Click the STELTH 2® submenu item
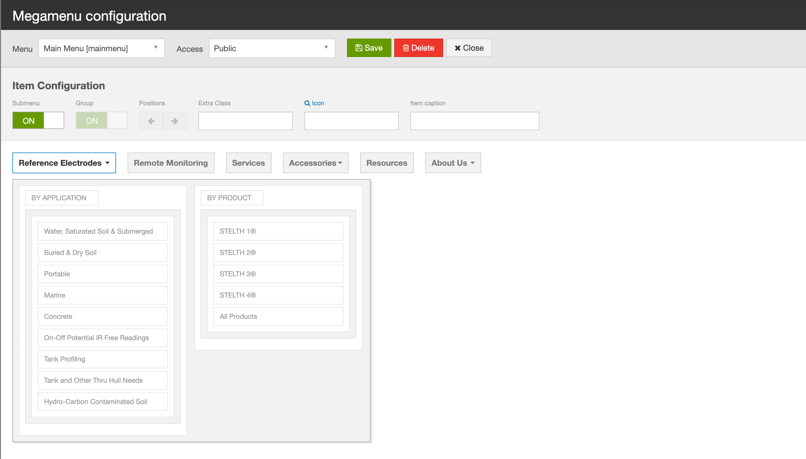The image size is (806, 459). click(278, 252)
